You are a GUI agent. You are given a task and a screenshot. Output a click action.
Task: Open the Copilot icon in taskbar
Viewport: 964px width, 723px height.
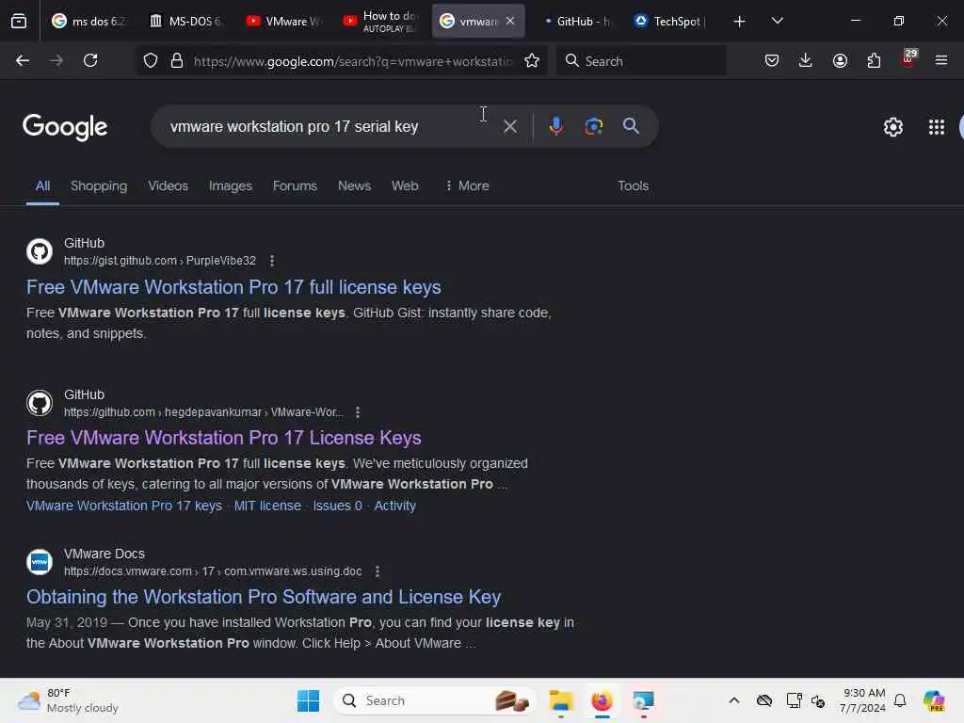point(934,700)
